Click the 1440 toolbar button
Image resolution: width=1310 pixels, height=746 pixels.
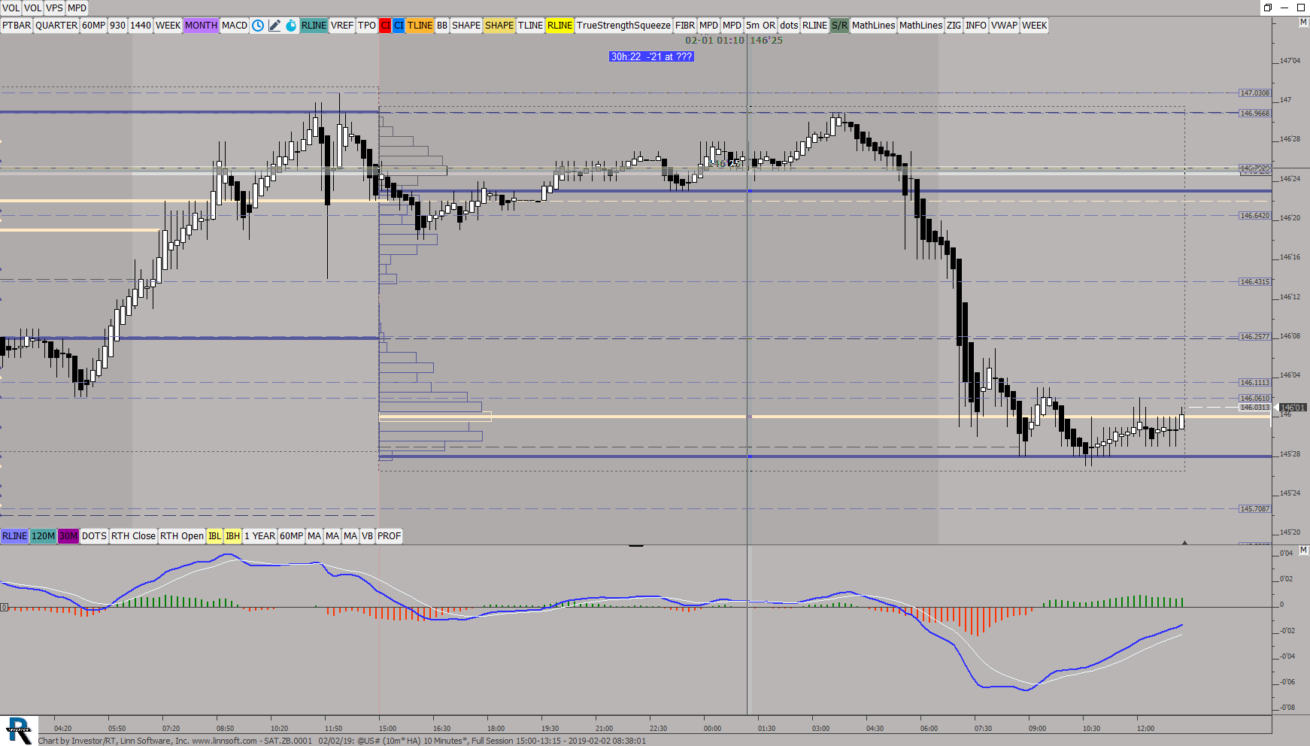[x=141, y=26]
